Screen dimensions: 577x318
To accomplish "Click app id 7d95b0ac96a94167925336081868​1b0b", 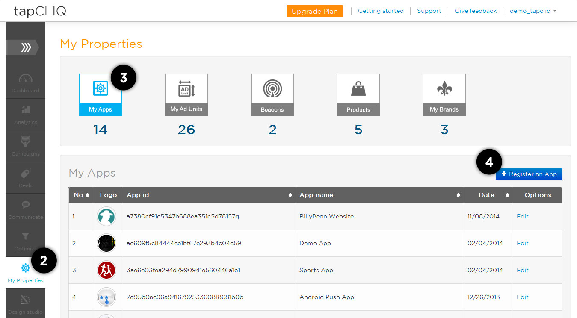I will pyautogui.click(x=185, y=297).
